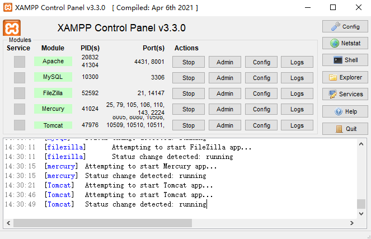
Task: Open FileZilla Config menu
Action: [x=261, y=93]
